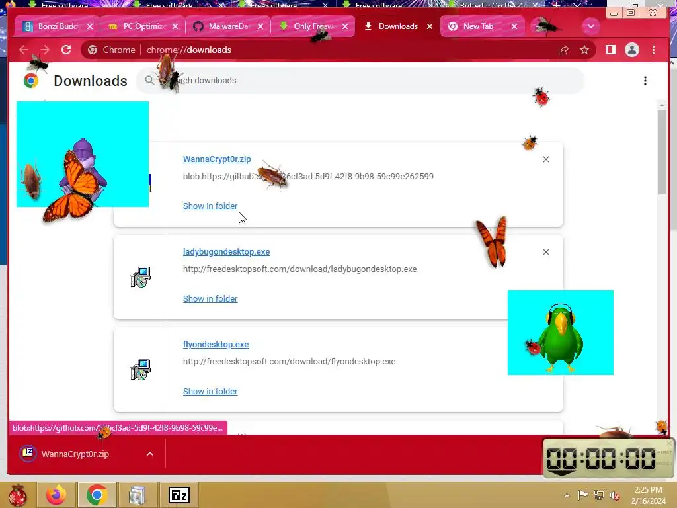This screenshot has width=677, height=508.
Task: Expand the tab search dropdown arrow
Action: click(x=590, y=26)
